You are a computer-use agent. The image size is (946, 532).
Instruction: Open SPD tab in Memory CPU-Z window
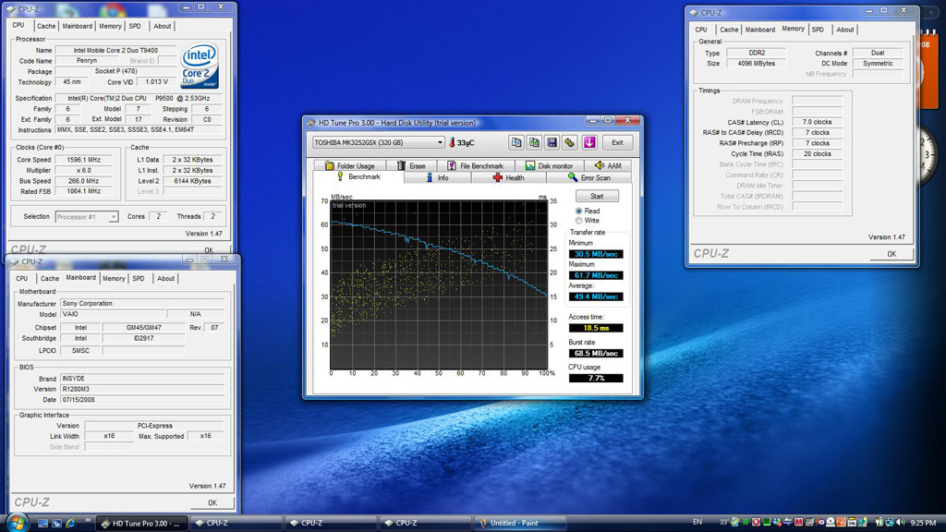pos(818,30)
